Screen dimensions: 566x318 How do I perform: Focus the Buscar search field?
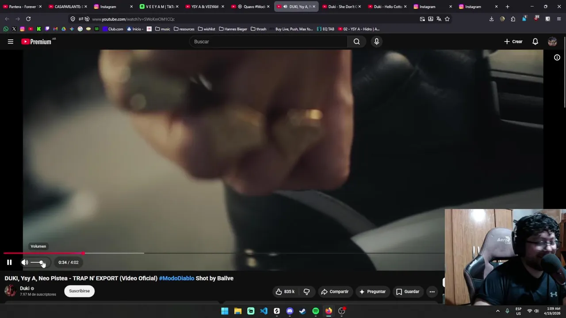tap(268, 42)
